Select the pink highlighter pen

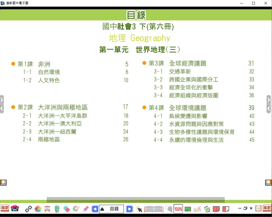85,209
